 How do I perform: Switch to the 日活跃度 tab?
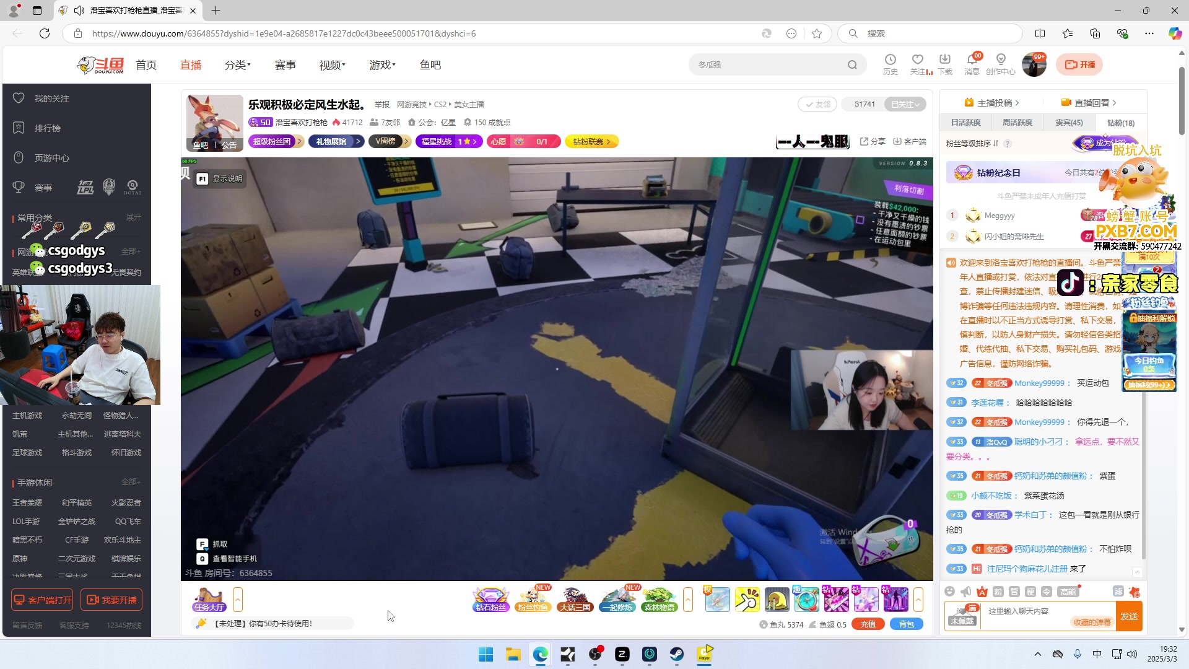(966, 123)
